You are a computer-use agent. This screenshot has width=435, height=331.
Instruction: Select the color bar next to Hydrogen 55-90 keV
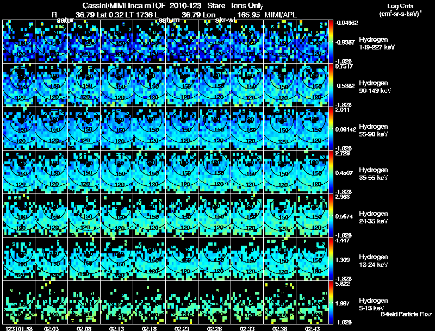pyautogui.click(x=331, y=128)
